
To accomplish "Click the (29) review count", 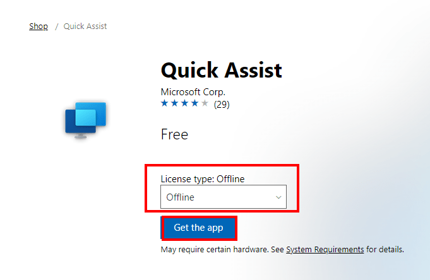I will point(222,104).
